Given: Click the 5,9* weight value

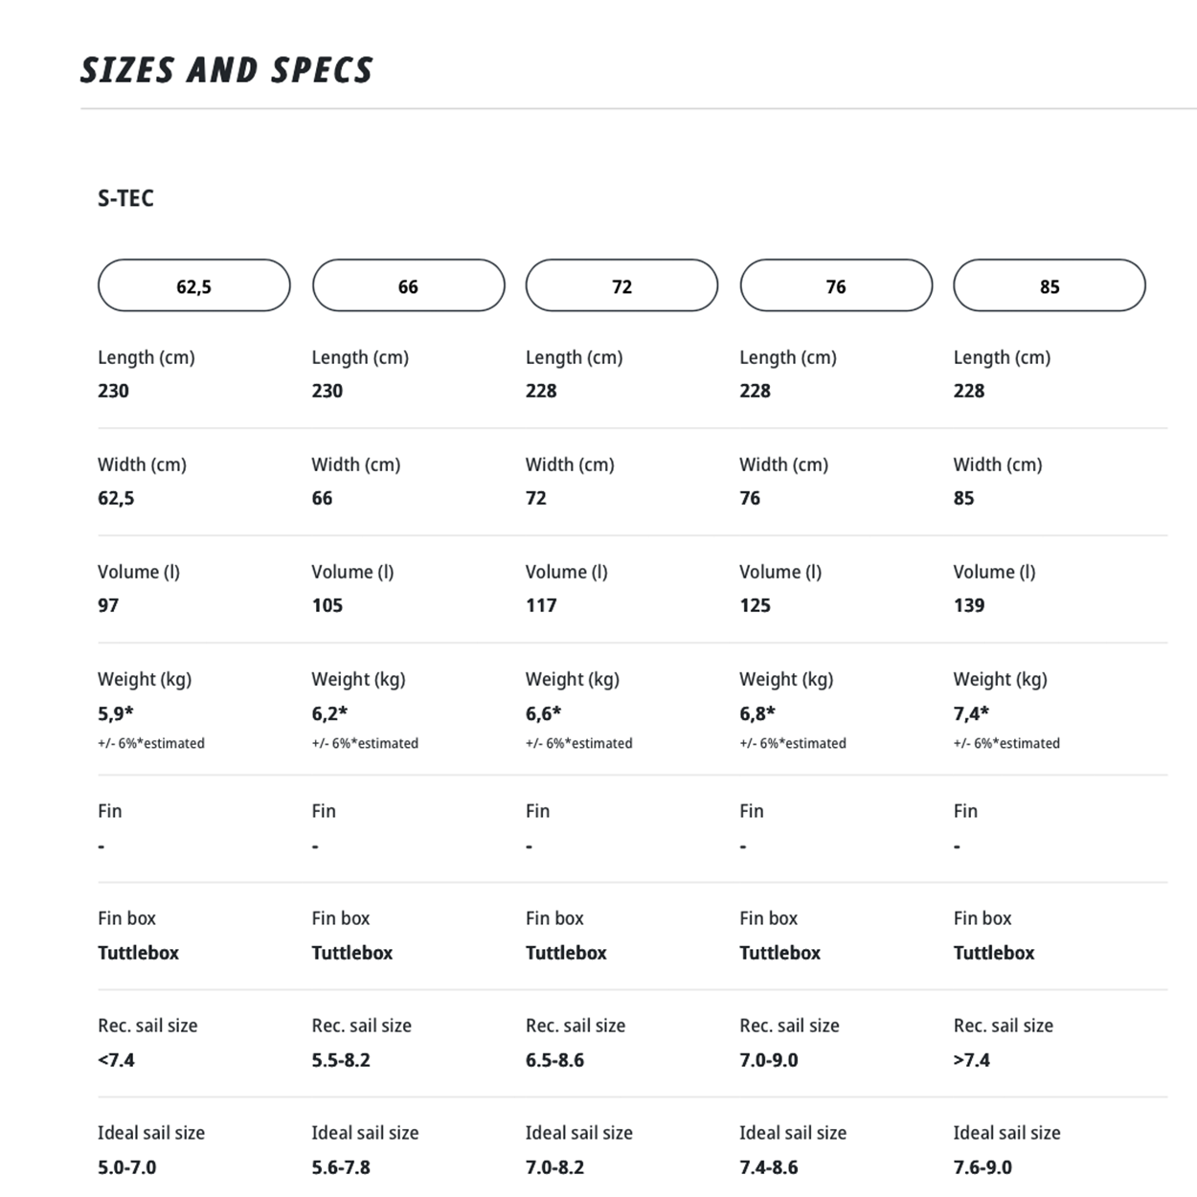Looking at the screenshot, I should tap(116, 713).
